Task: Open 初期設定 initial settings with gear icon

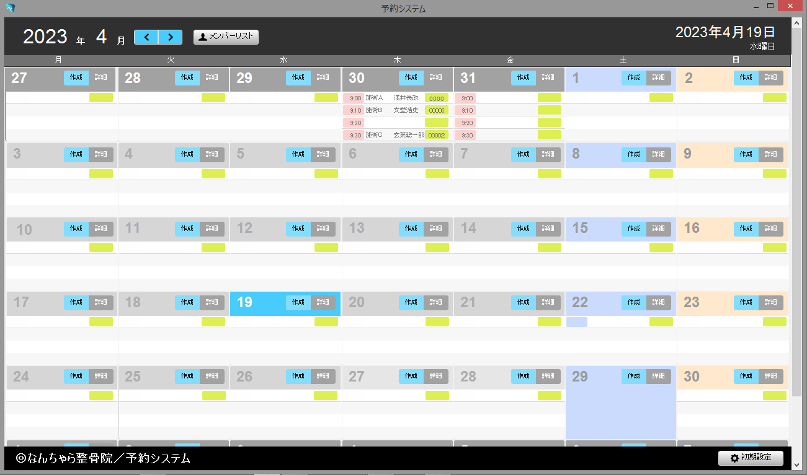Action: click(751, 458)
